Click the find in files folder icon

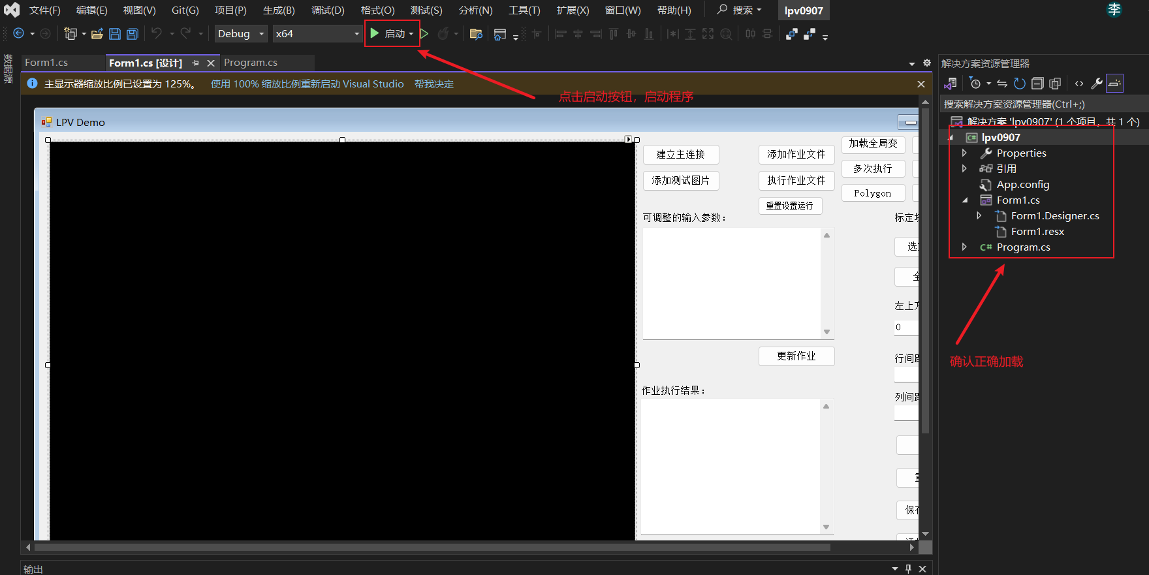pos(476,34)
